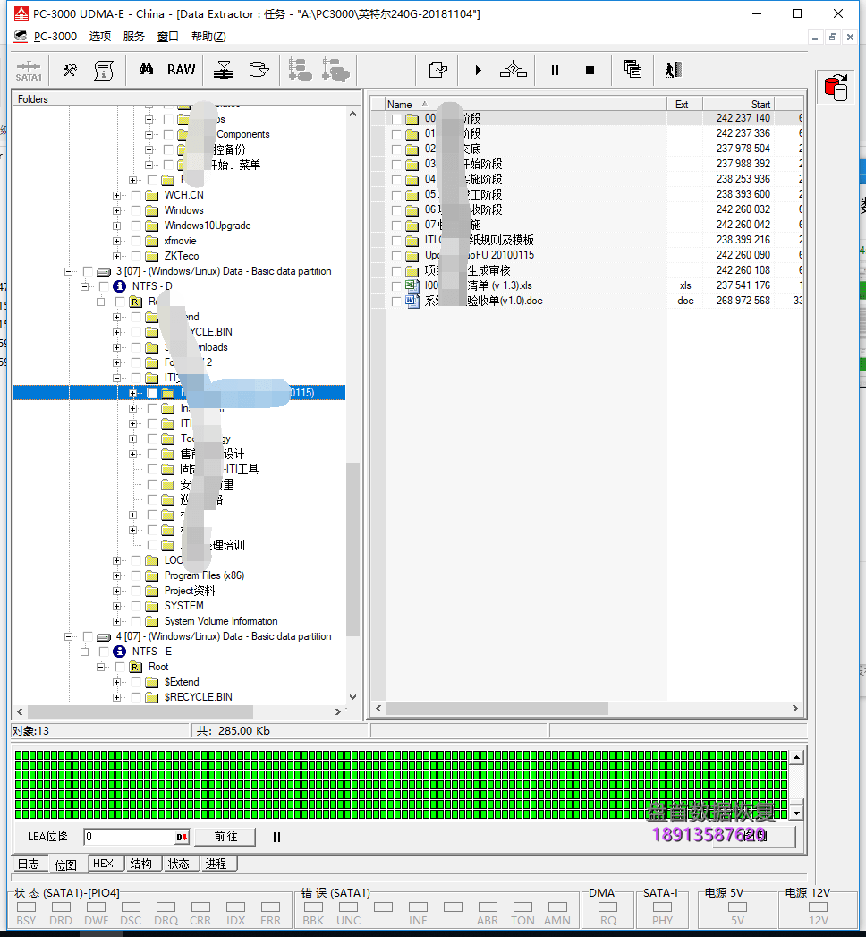Image resolution: width=866 pixels, height=937 pixels.
Task: Click the NTFS - D info icon
Action: 120,286
